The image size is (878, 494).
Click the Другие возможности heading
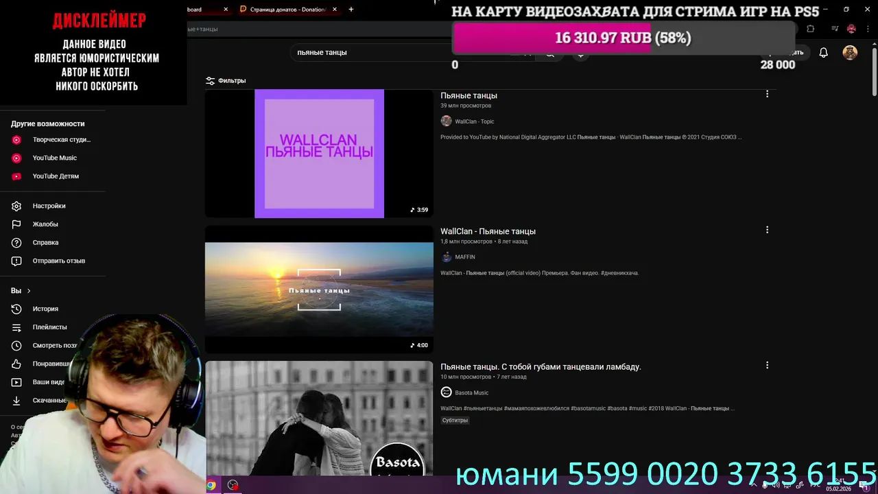[x=48, y=123]
